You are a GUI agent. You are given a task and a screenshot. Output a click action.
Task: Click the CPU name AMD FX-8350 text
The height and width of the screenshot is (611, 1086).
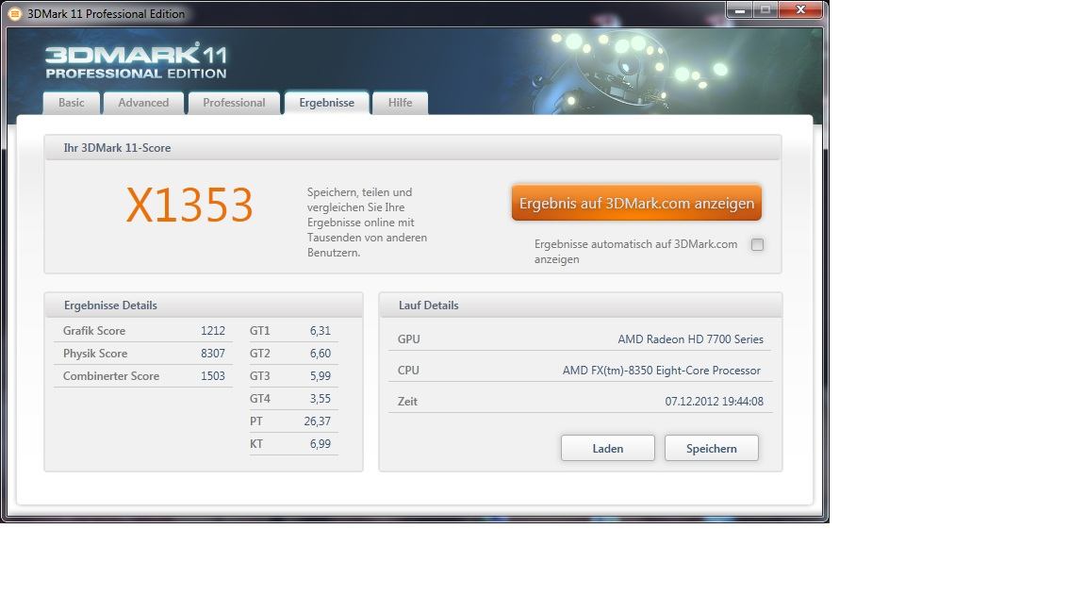662,371
